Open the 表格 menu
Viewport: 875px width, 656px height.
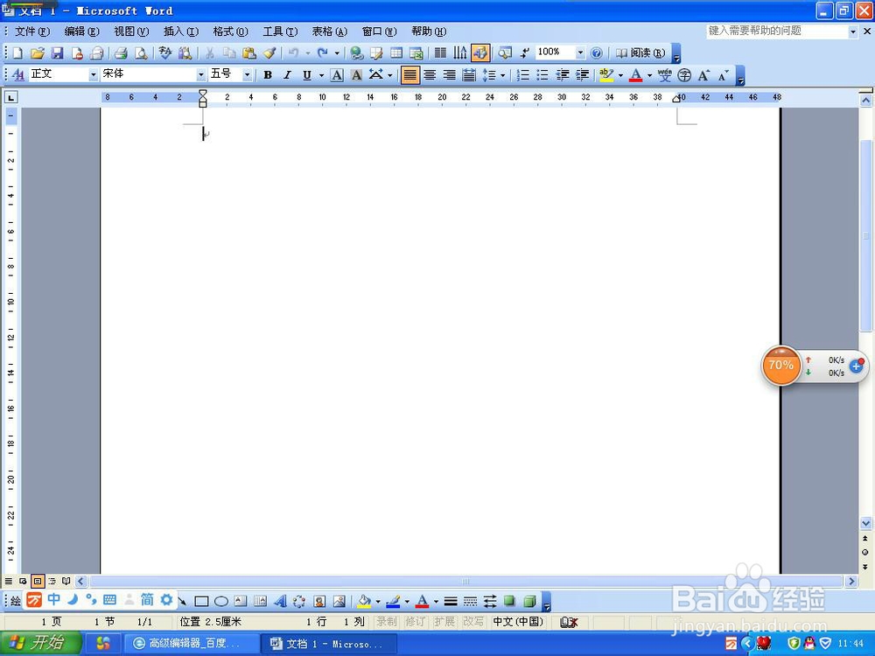pos(329,31)
